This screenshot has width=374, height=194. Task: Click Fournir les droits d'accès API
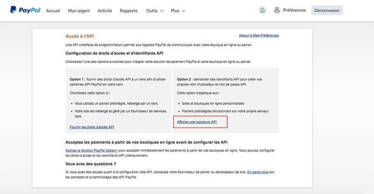[x=92, y=127]
